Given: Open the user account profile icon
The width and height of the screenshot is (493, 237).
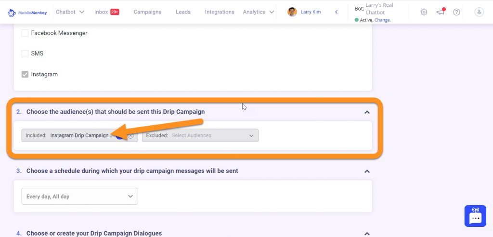Looking at the screenshot, I should 479,12.
